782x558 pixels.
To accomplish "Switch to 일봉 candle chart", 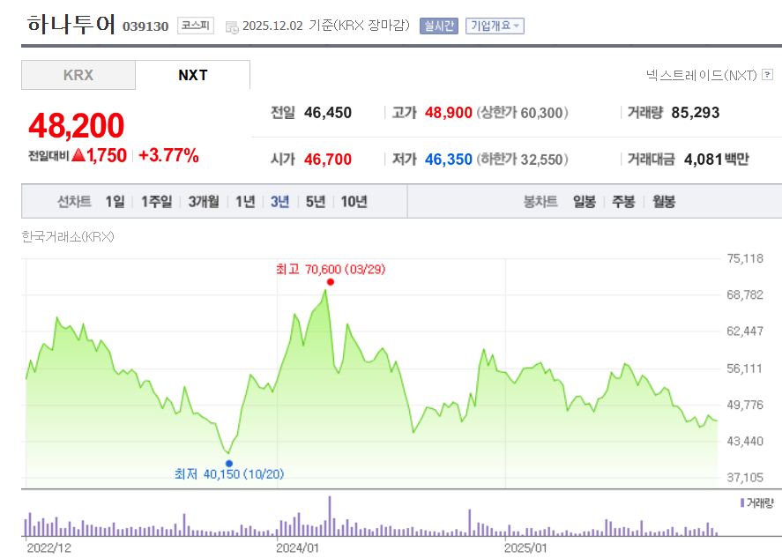I will click(584, 202).
